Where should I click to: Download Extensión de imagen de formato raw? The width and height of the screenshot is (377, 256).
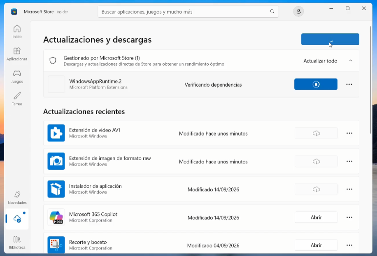(316, 161)
